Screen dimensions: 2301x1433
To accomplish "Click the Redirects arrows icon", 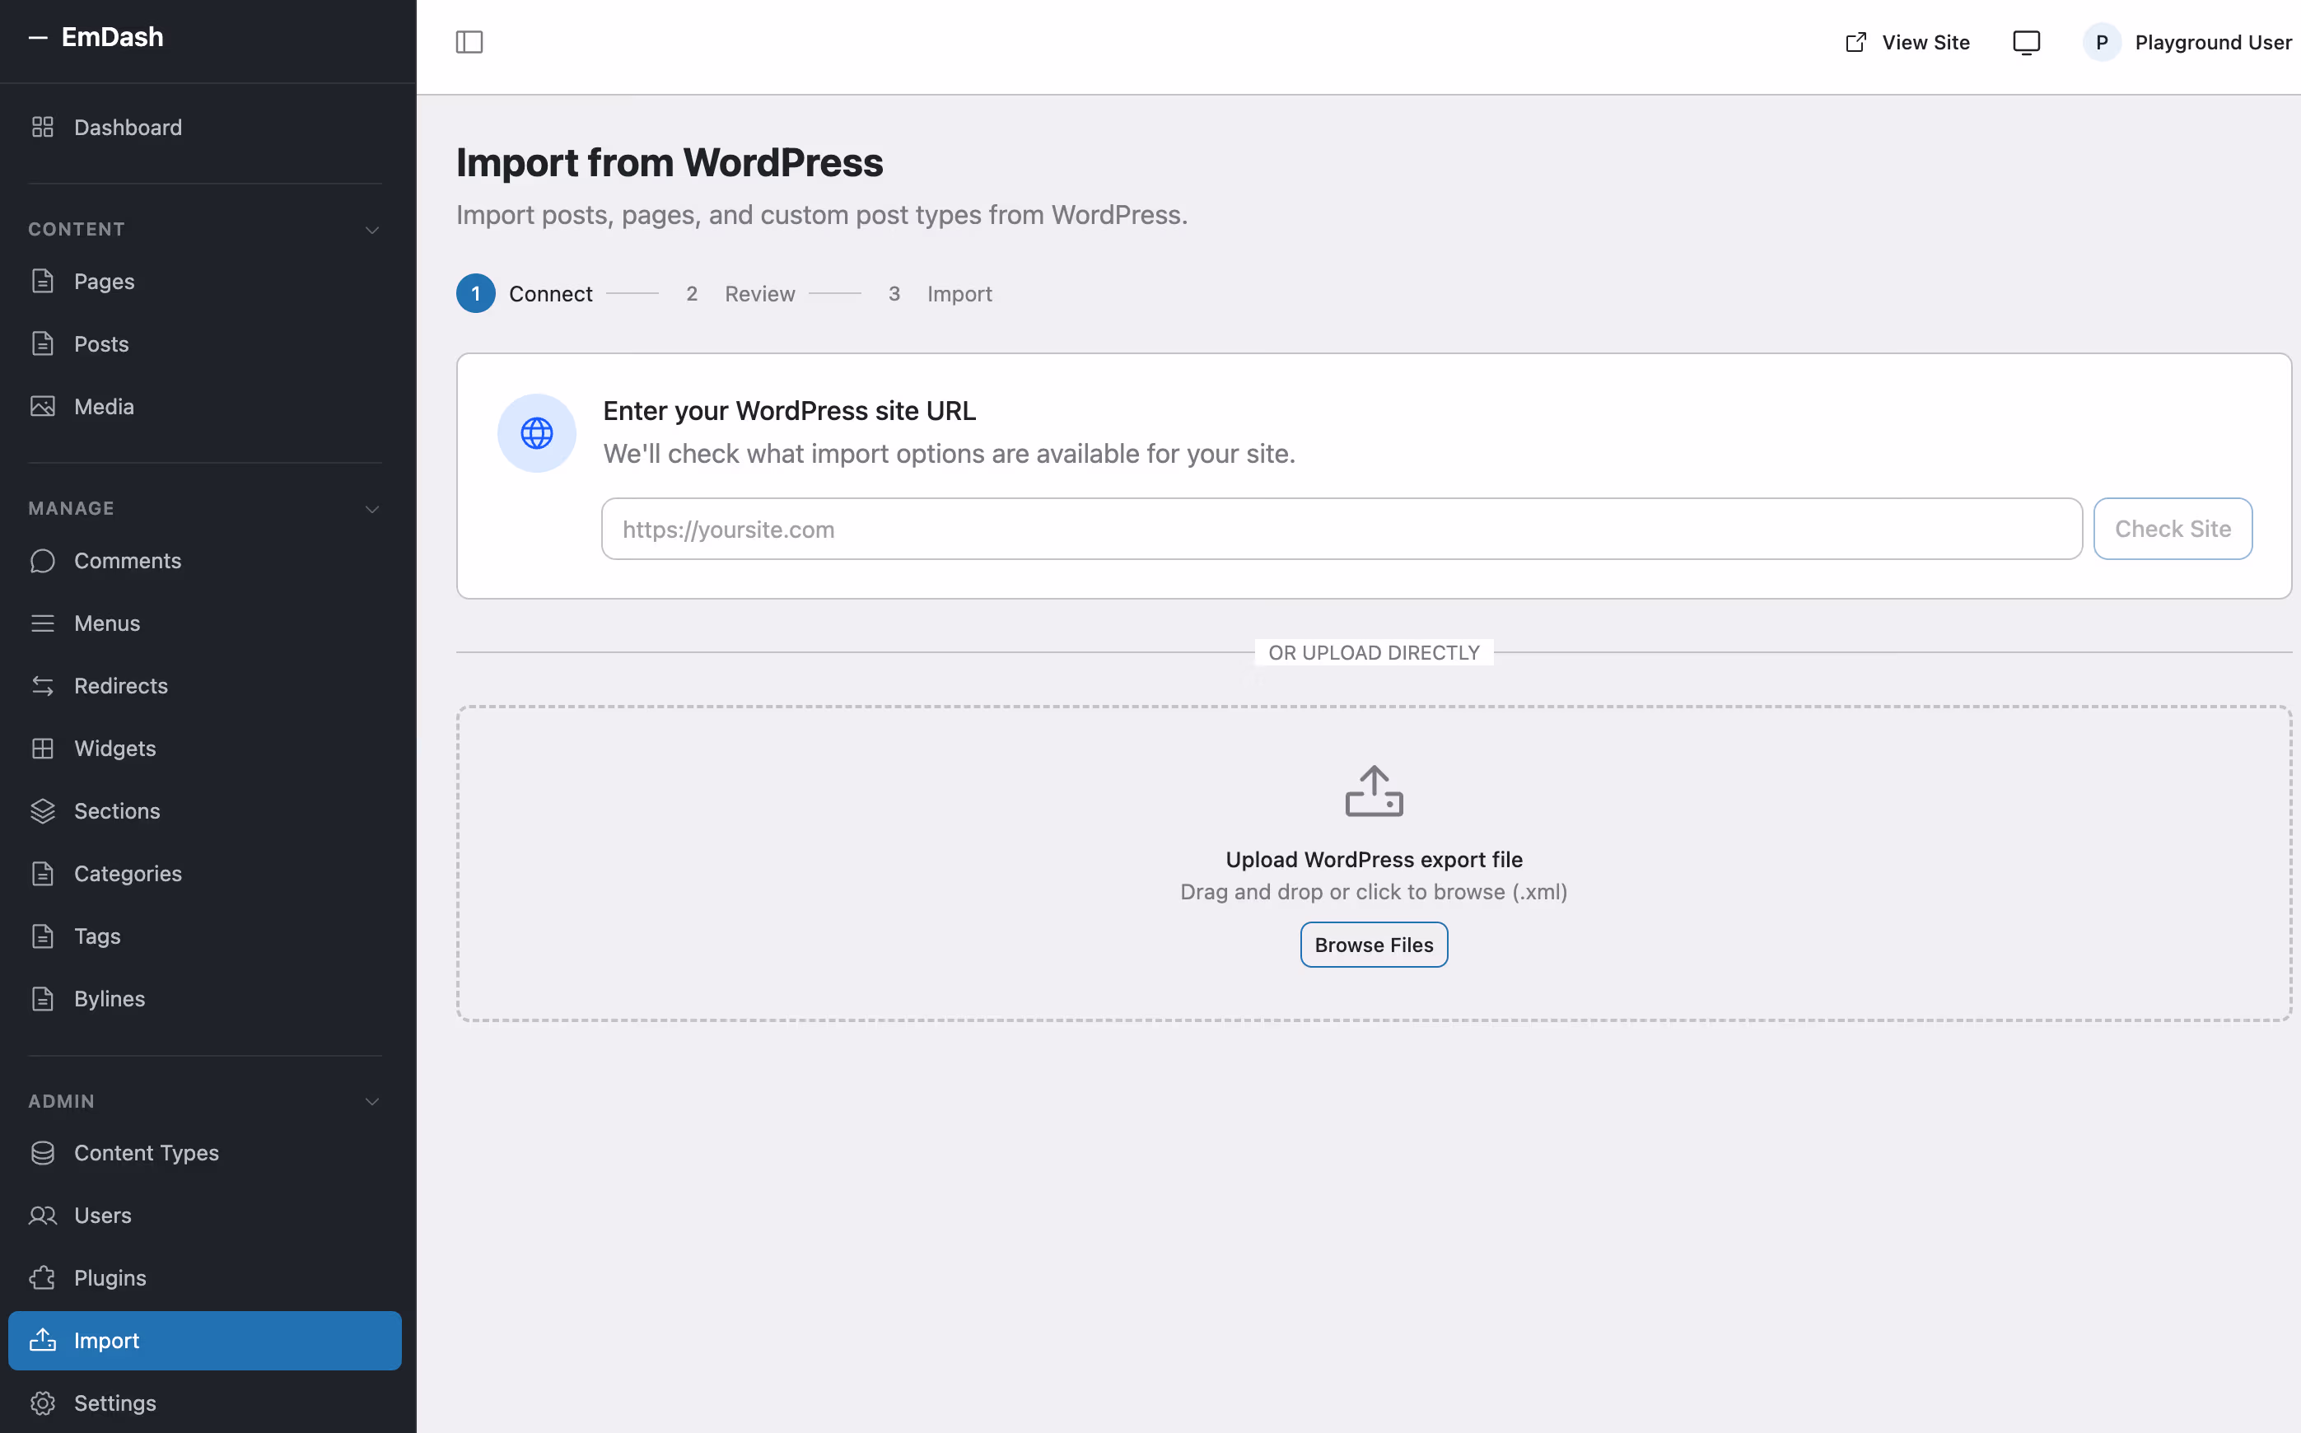I will point(43,686).
